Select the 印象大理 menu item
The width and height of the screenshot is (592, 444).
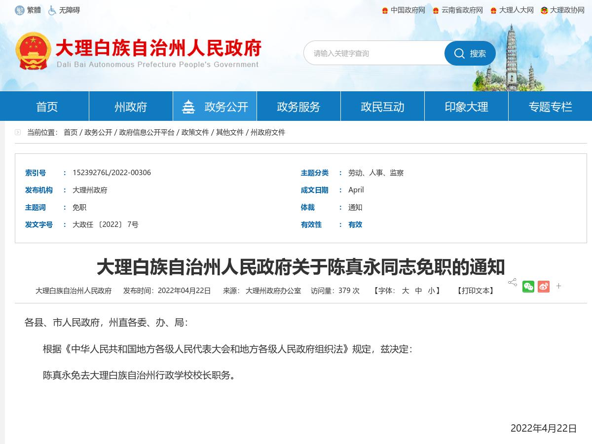[466, 106]
